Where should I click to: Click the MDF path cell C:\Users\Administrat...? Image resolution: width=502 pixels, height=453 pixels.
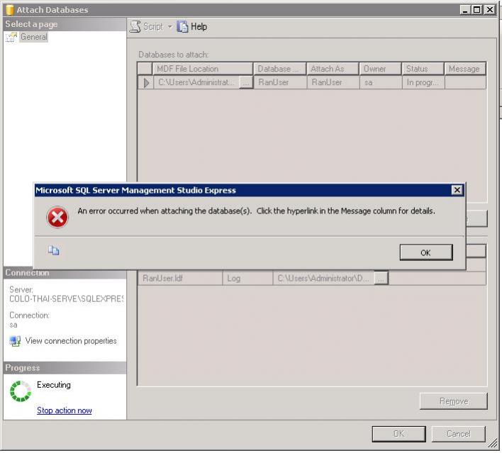(196, 82)
